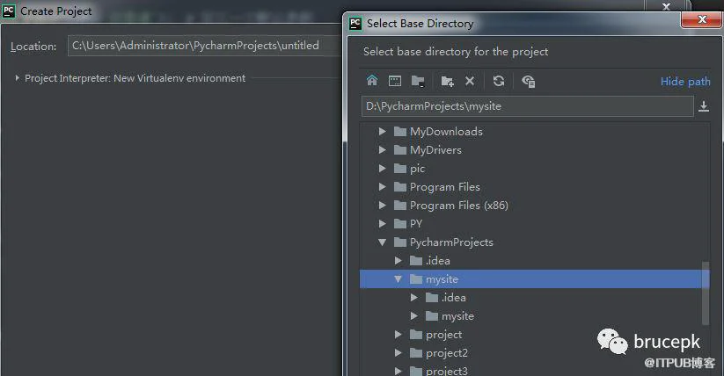Select .idea folder directly under PycharmProjects

pyautogui.click(x=534, y=261)
